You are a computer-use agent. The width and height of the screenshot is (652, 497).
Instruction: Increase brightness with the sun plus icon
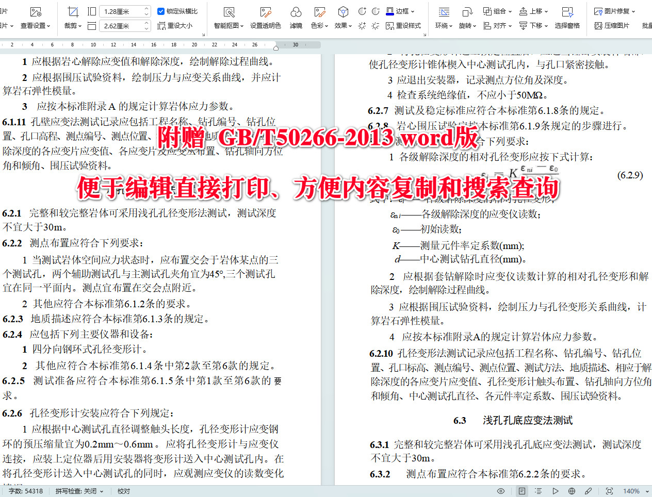[362, 25]
